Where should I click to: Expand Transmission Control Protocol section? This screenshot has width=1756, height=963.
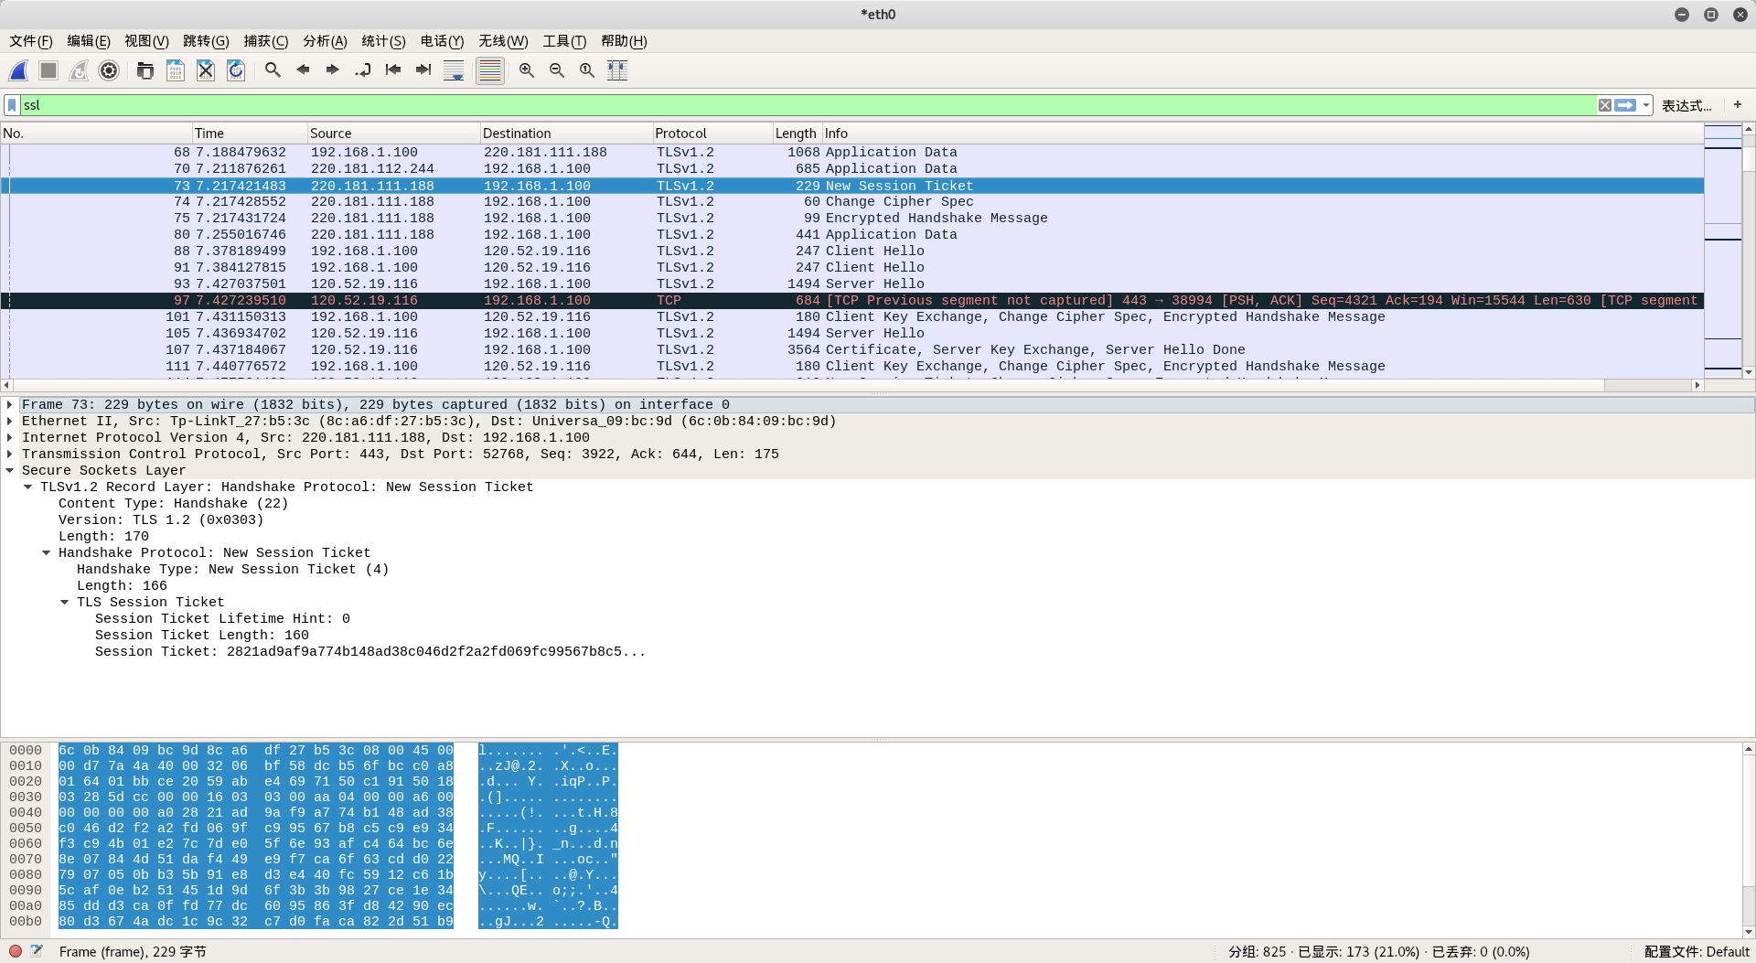[x=9, y=455]
